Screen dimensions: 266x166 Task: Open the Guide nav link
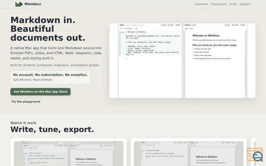click(x=233, y=4)
